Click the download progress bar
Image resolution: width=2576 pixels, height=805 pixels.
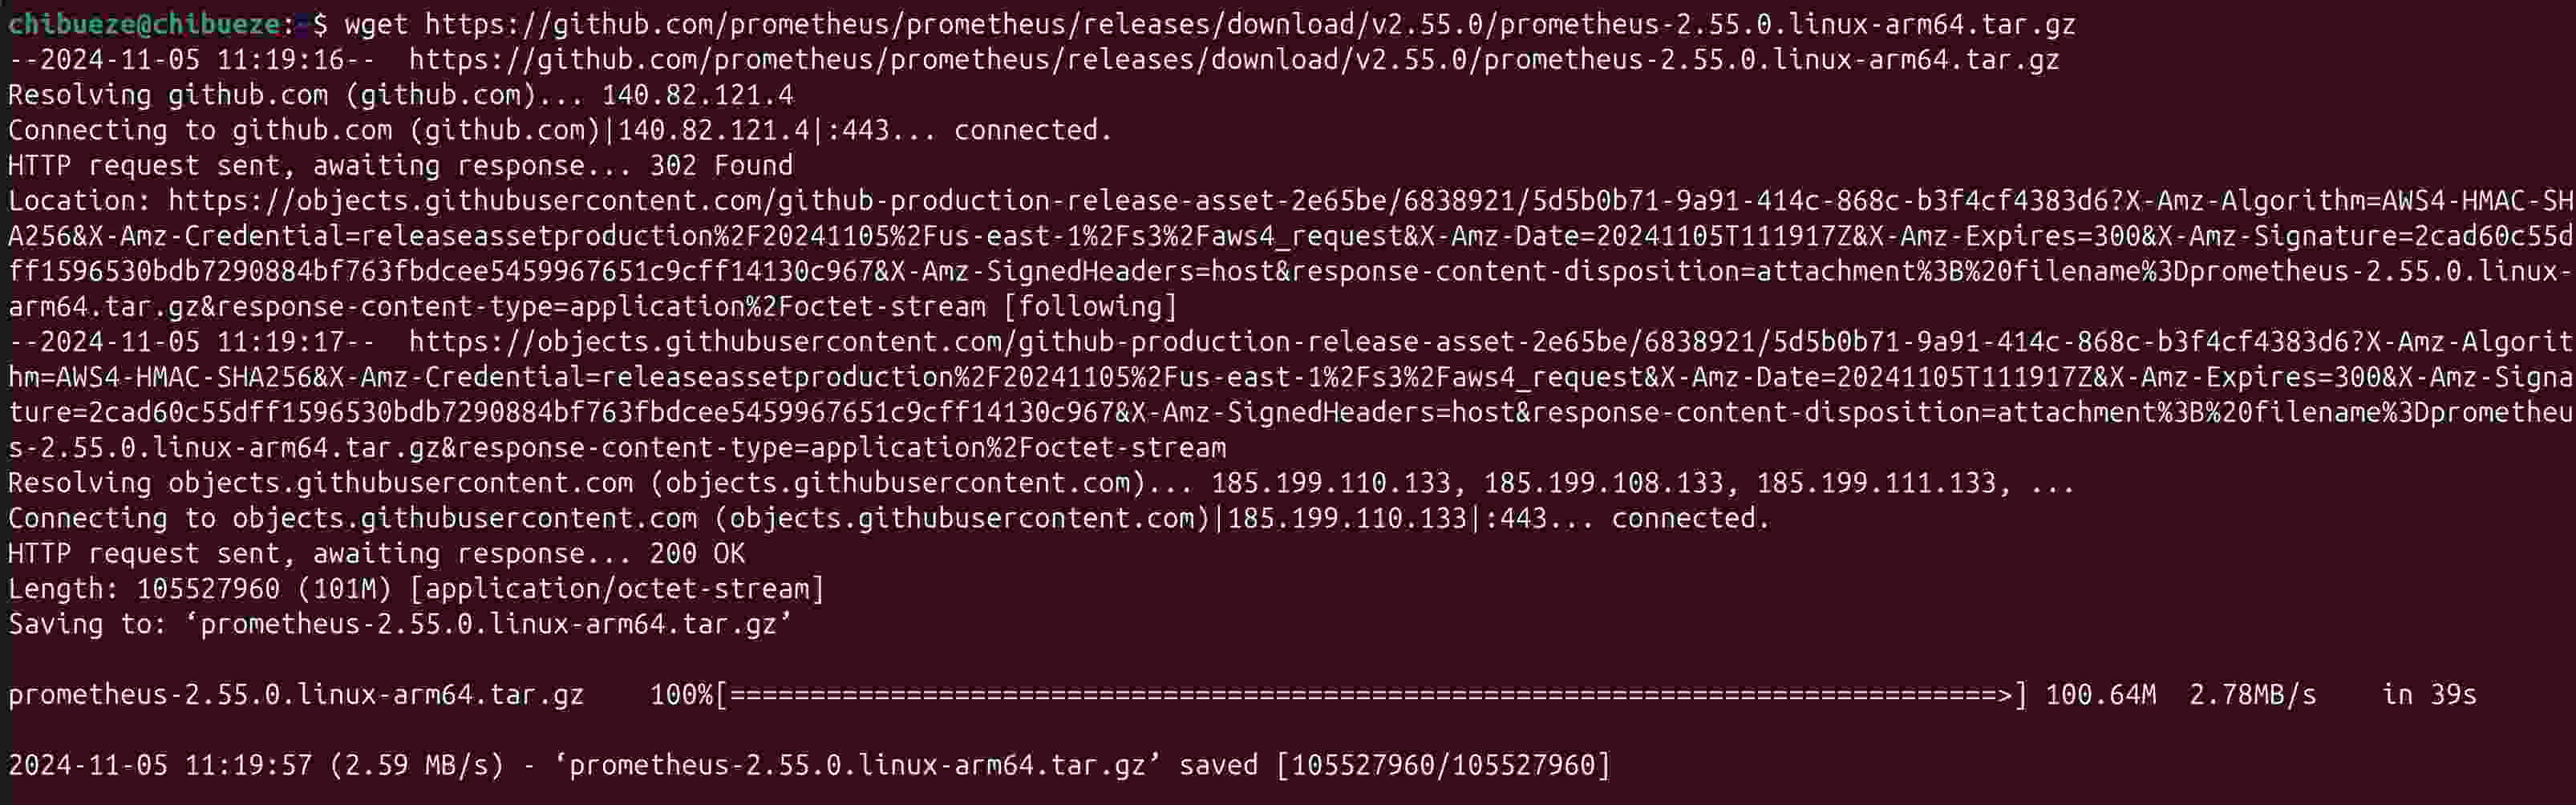coord(1370,695)
